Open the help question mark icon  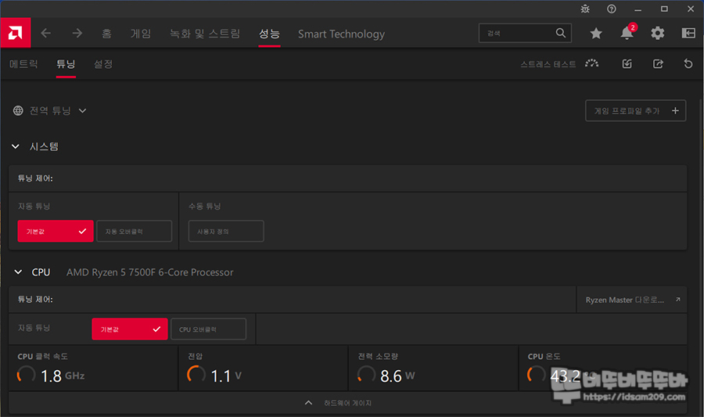click(x=612, y=9)
